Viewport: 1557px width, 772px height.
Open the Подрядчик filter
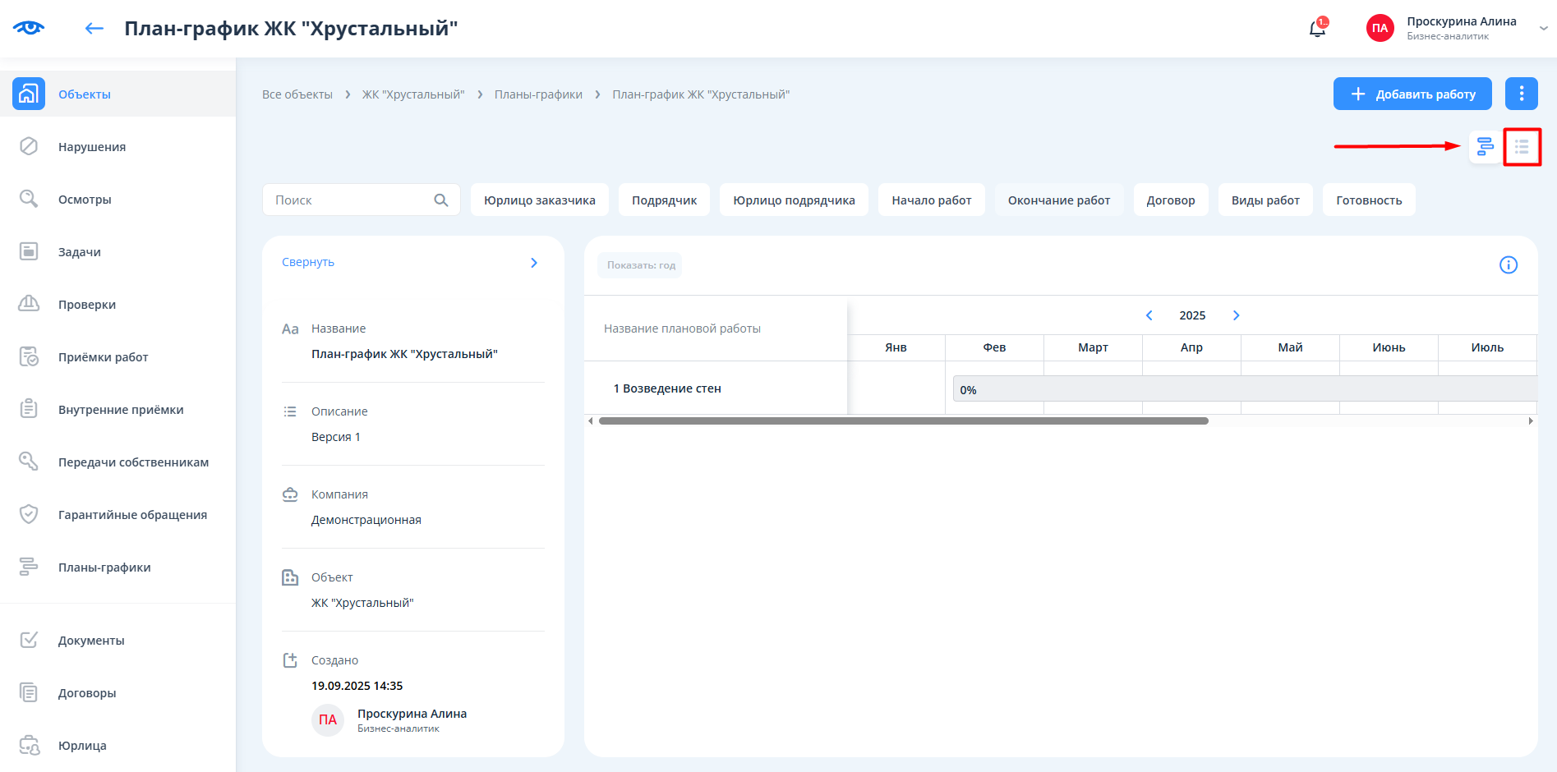[x=664, y=200]
